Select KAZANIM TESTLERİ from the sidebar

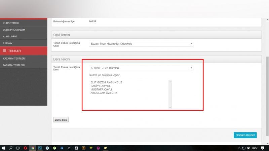14,59
